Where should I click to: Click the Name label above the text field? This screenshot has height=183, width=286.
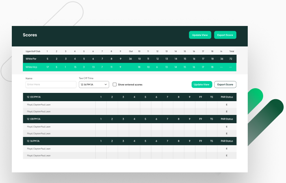click(29, 78)
